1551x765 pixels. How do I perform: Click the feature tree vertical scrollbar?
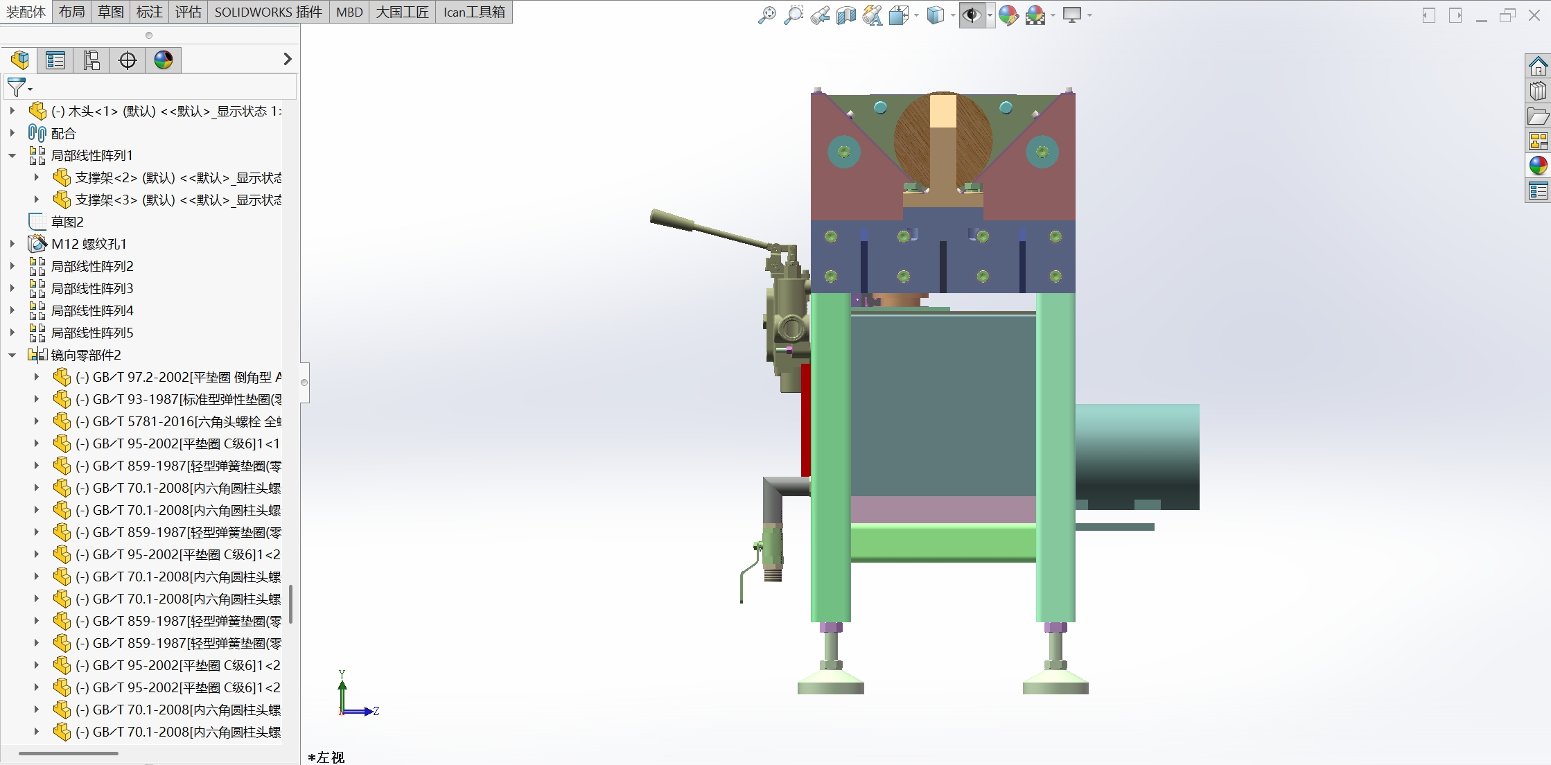pos(290,603)
